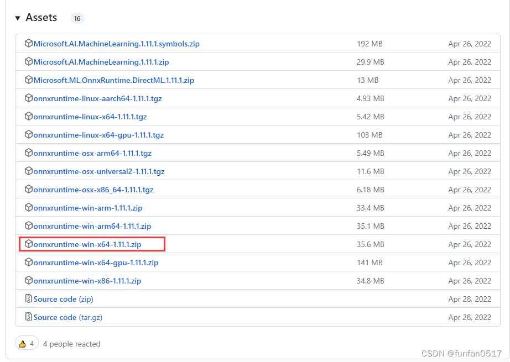Click package icon beside onnxruntime-win-arm-1.11.1.zip
Screen dimensions: 510x362
click(x=29, y=207)
